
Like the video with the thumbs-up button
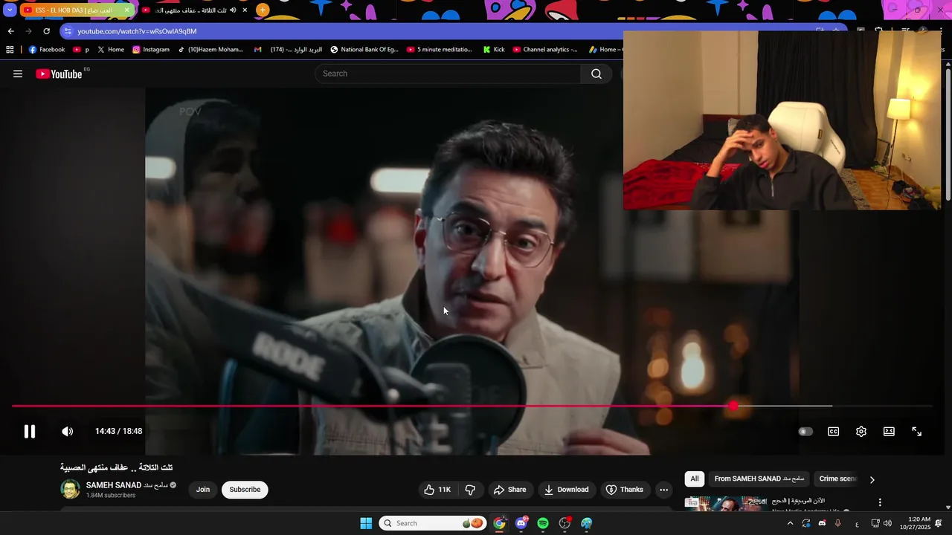437,490
